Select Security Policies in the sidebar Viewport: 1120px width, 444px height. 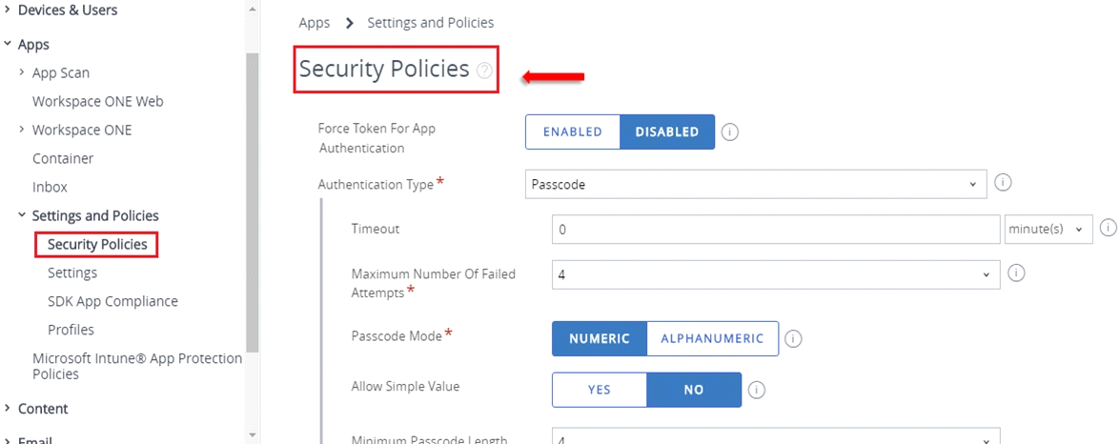pos(97,244)
